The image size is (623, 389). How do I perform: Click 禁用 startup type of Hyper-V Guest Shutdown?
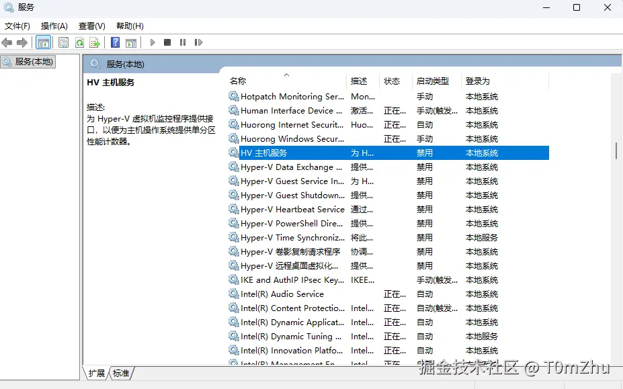(x=424, y=196)
